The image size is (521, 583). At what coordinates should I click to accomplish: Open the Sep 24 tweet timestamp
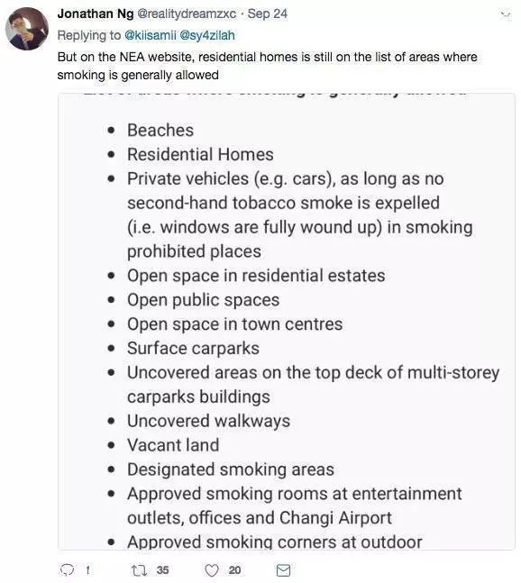pos(268,14)
